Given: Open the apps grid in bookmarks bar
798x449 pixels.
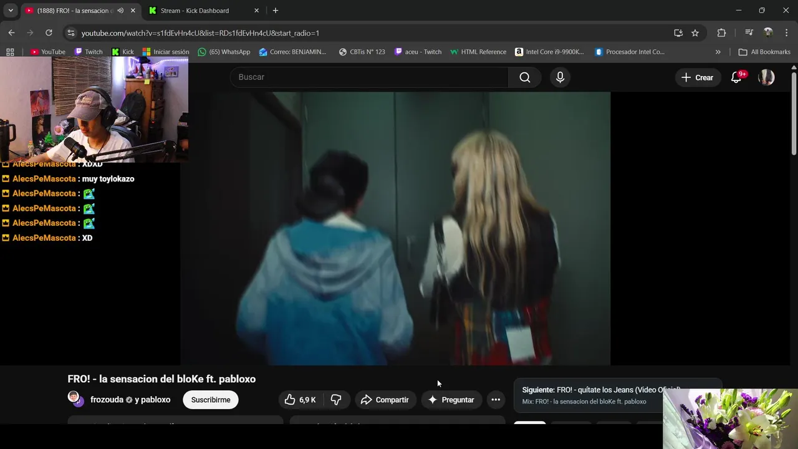Looking at the screenshot, I should tap(10, 52).
